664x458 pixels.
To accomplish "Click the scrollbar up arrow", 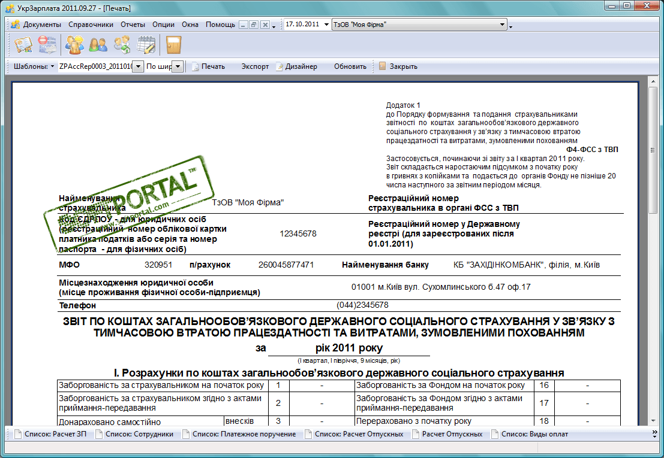I will point(653,81).
